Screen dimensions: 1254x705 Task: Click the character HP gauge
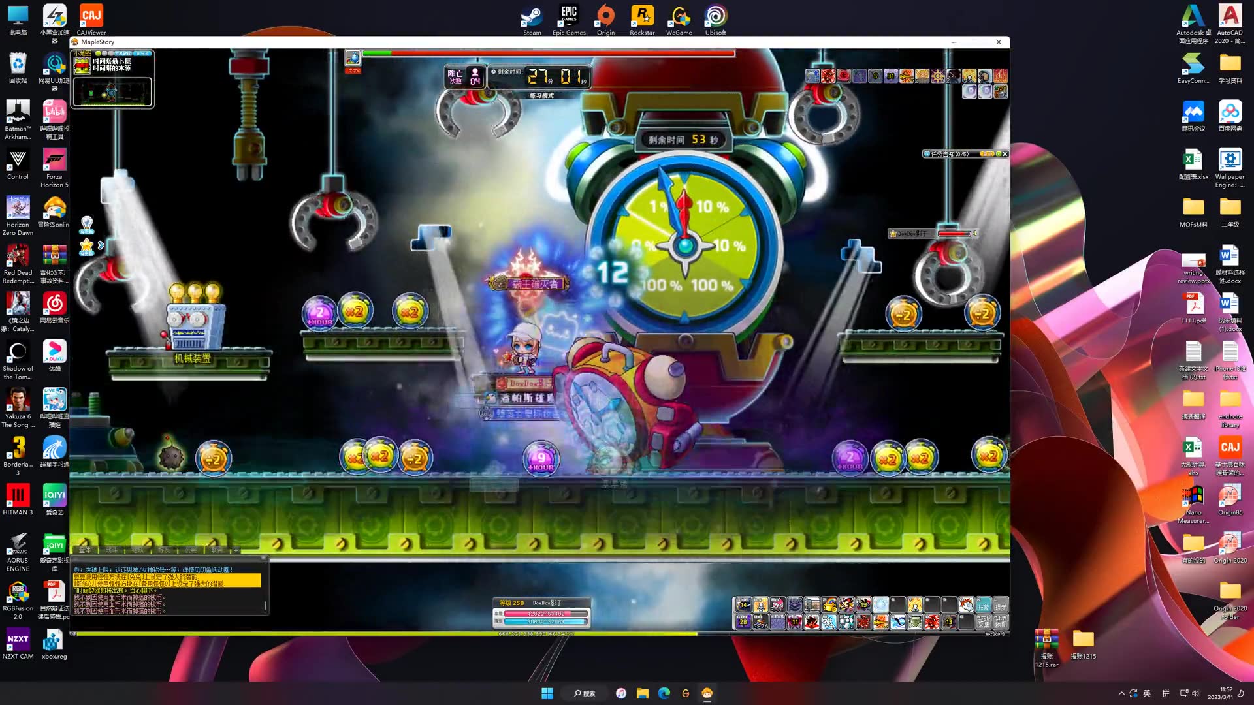(x=546, y=614)
